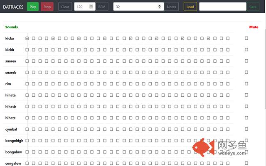
Task: Click the green Play button
Action: [x=33, y=7]
